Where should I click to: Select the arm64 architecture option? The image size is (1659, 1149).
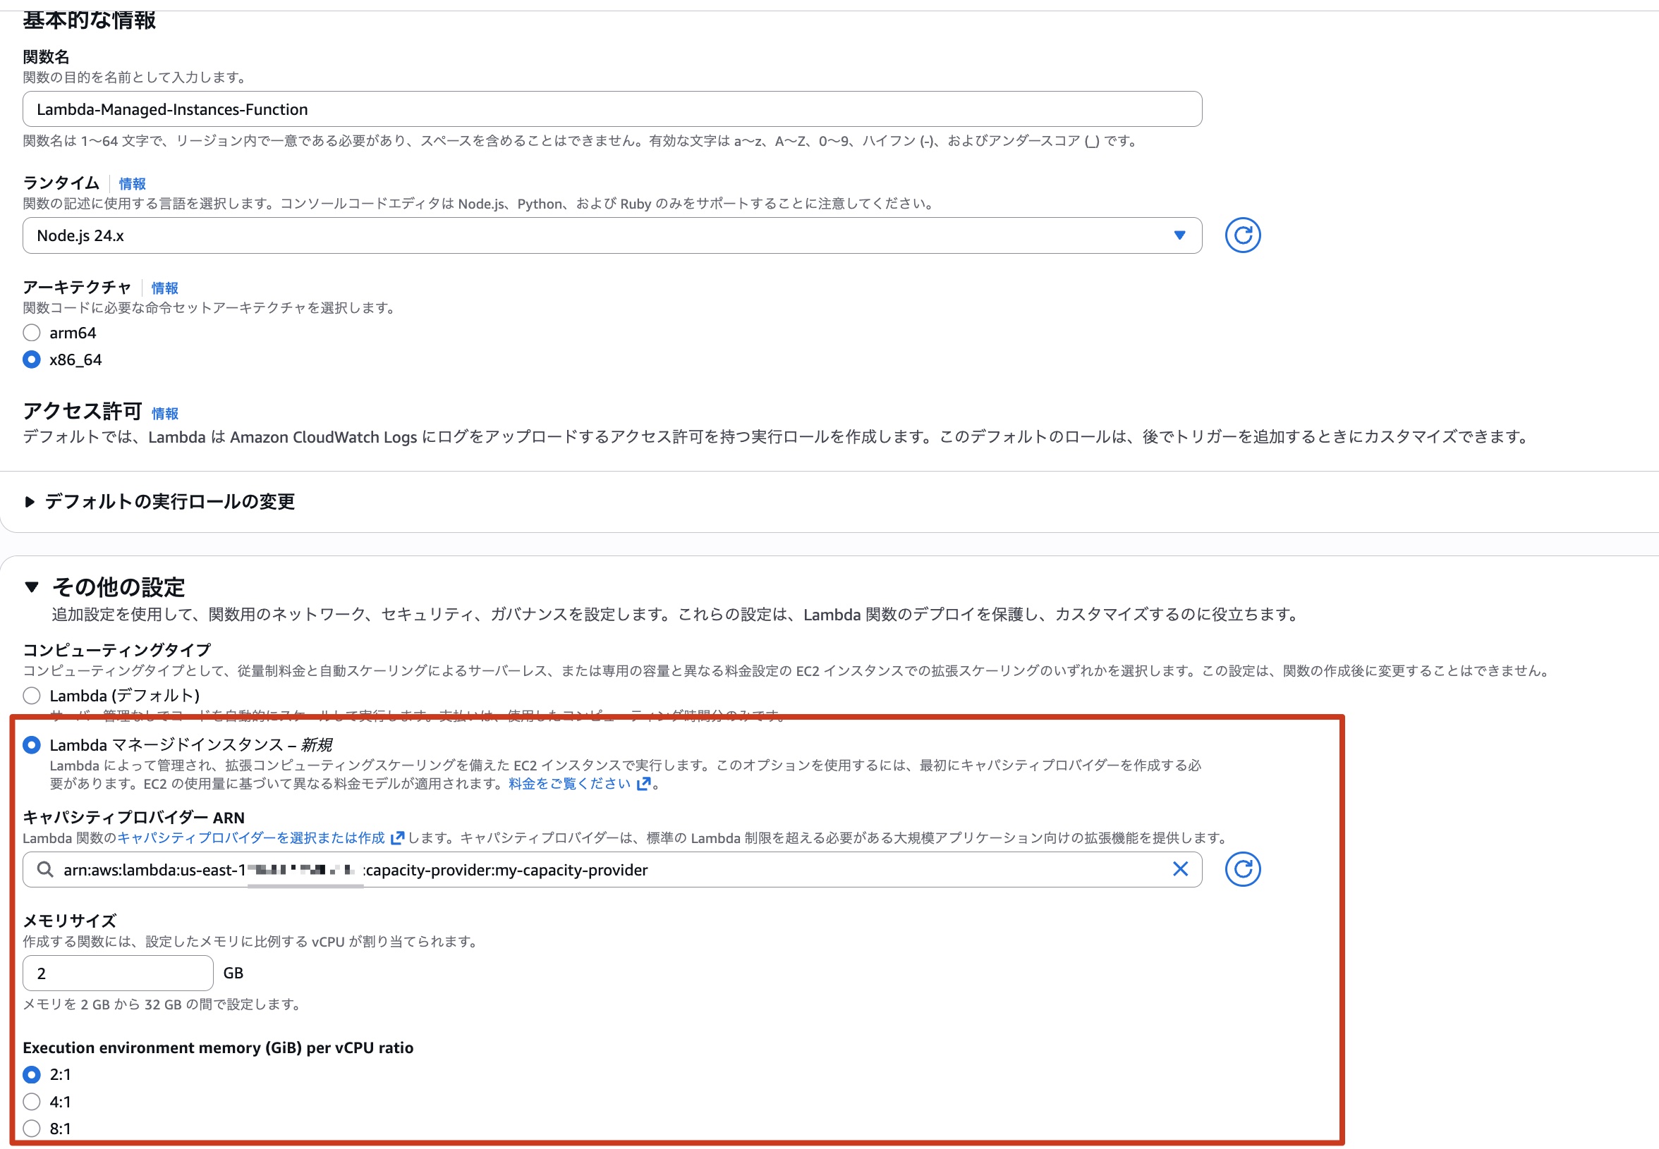(x=31, y=333)
